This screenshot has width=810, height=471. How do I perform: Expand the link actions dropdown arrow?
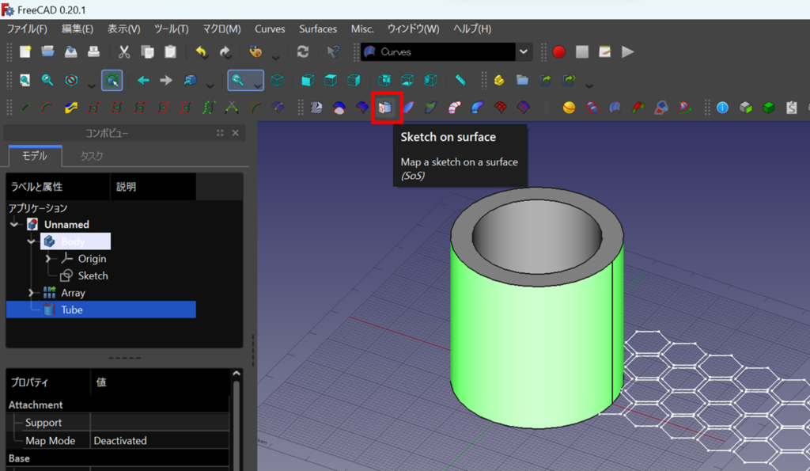click(x=589, y=85)
